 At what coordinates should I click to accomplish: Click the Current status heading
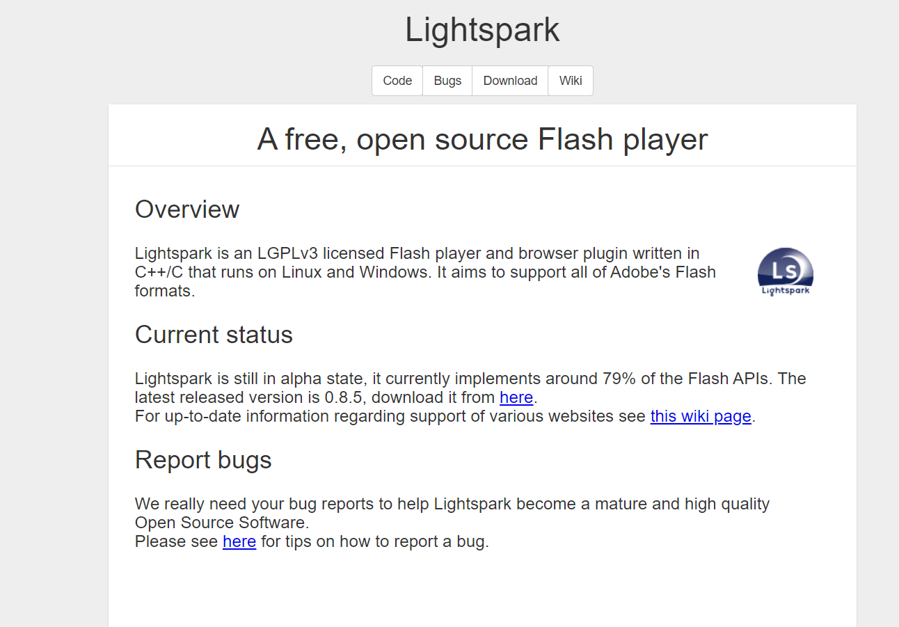(214, 335)
